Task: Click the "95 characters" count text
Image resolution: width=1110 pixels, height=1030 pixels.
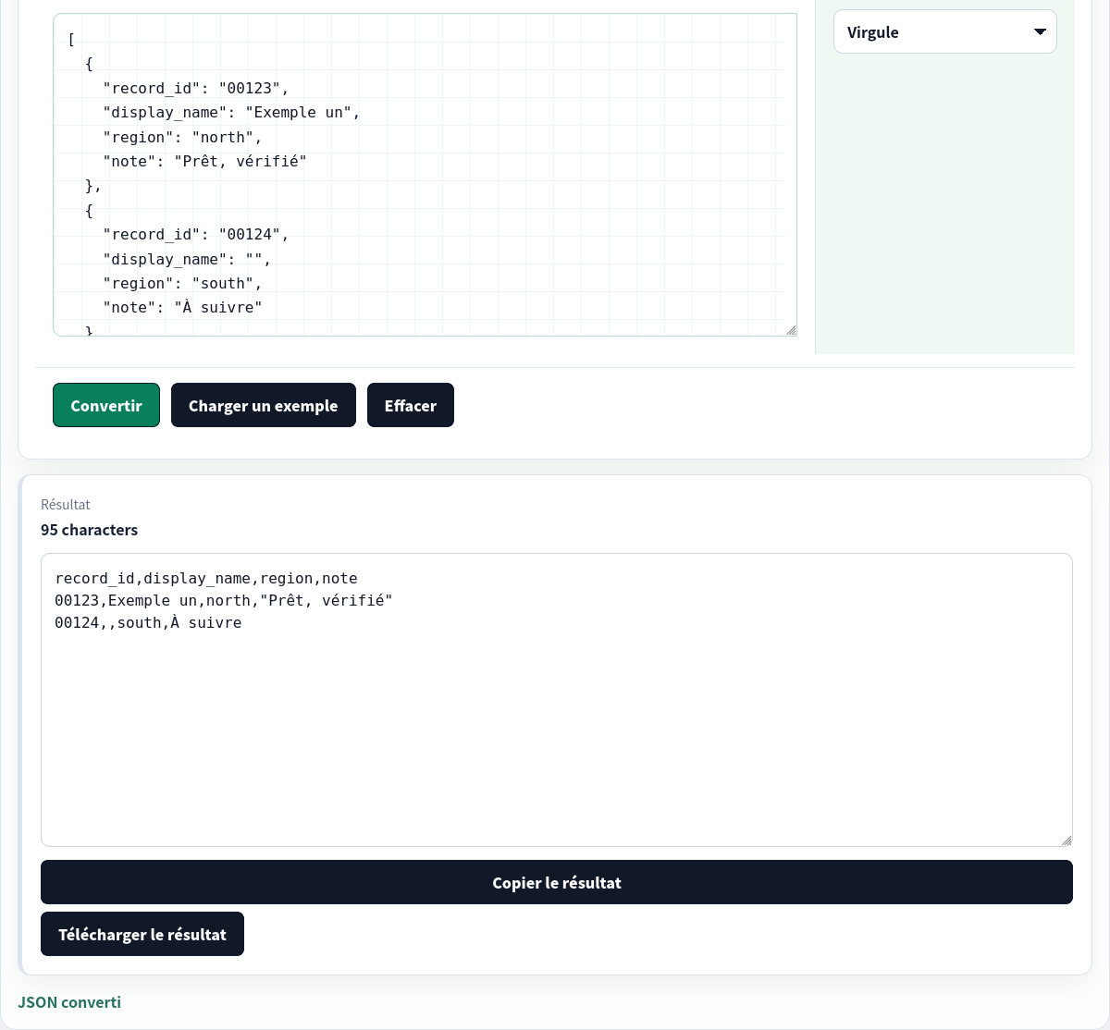Action: pyautogui.click(x=89, y=530)
